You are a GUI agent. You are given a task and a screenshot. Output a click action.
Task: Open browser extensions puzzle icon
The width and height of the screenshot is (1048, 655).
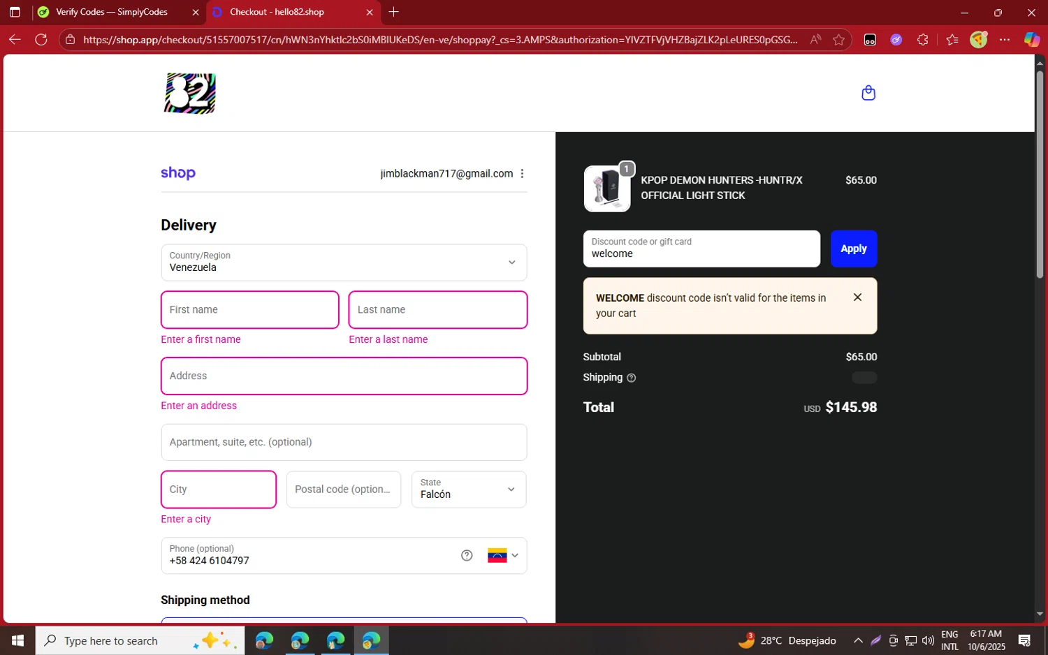[x=923, y=40]
